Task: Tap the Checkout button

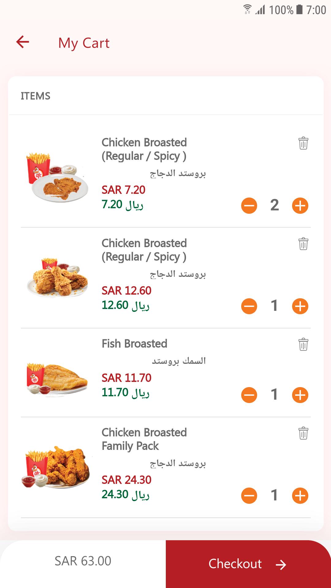Action: tap(248, 564)
